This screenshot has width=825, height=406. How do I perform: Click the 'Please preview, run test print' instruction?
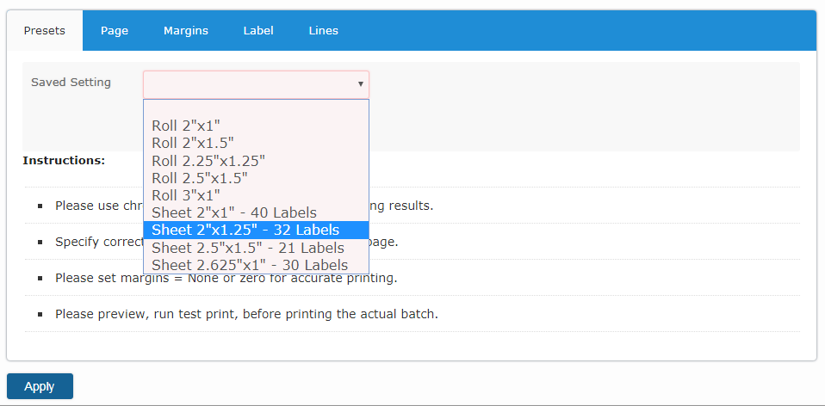[x=247, y=314]
